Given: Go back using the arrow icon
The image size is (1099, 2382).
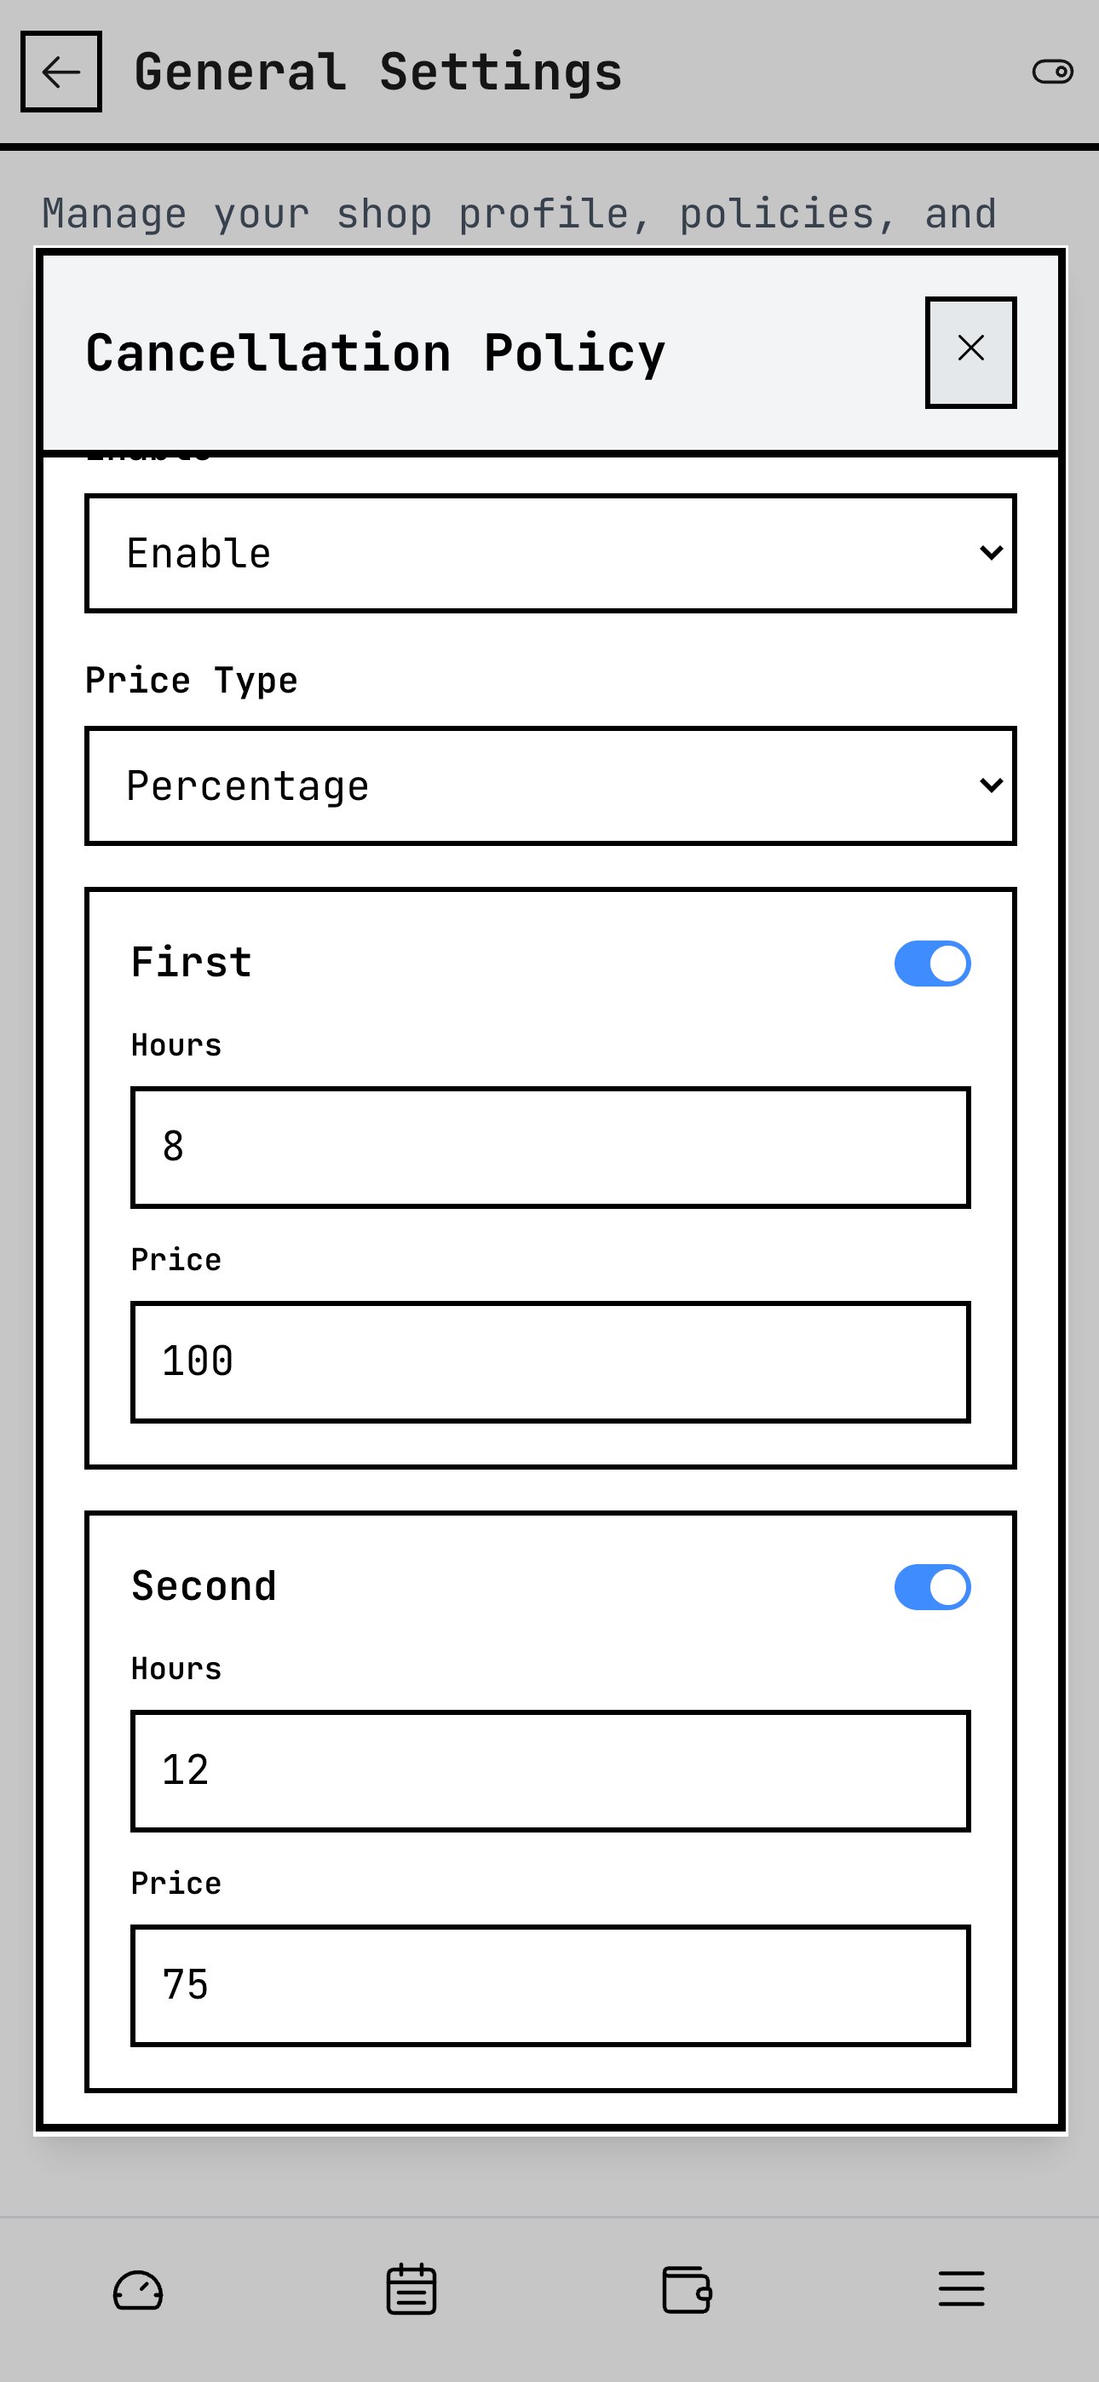Looking at the screenshot, I should tap(61, 72).
